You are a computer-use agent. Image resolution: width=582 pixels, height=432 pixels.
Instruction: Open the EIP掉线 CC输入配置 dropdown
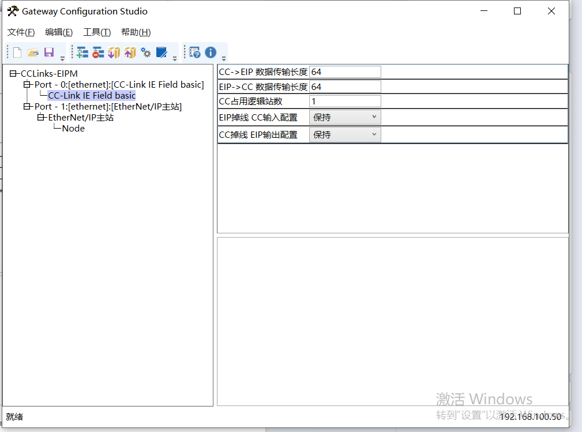(x=345, y=117)
